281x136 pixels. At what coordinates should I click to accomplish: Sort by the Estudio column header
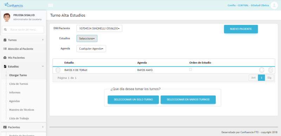click(69, 63)
